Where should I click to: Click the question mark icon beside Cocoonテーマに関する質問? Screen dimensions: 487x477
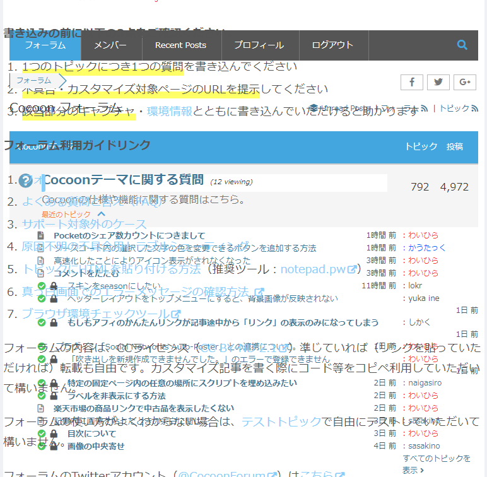tap(25, 180)
